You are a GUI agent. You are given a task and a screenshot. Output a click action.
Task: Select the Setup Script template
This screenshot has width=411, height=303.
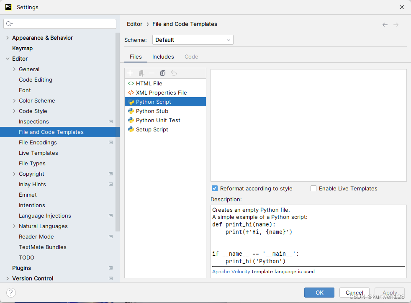click(152, 129)
